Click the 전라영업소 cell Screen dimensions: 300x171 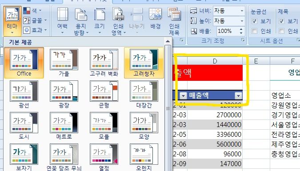pos(285,135)
